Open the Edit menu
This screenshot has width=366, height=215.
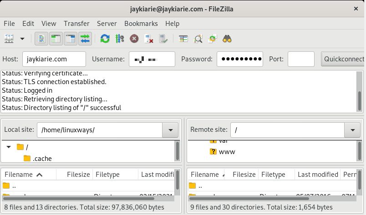[28, 24]
